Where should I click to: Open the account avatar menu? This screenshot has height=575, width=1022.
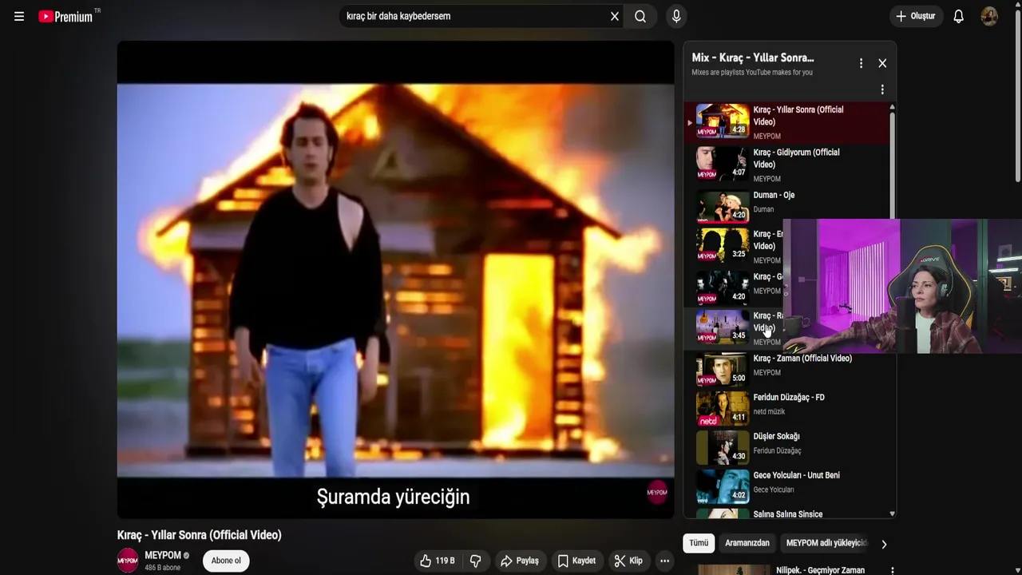[x=989, y=16]
